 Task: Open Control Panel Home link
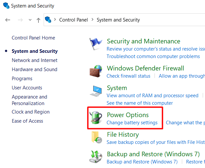(33, 38)
